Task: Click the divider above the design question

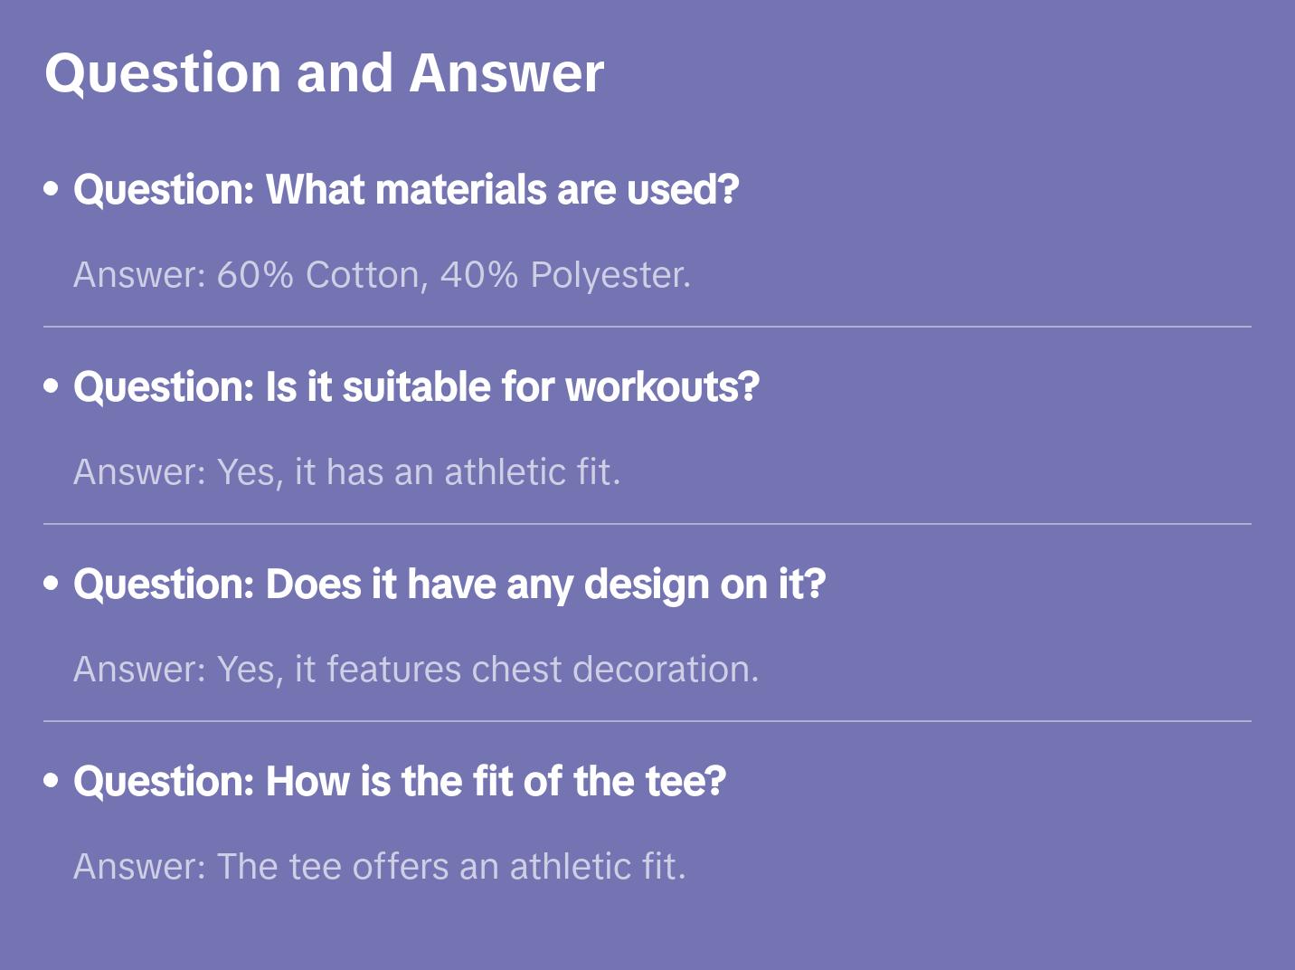Action: tap(647, 524)
